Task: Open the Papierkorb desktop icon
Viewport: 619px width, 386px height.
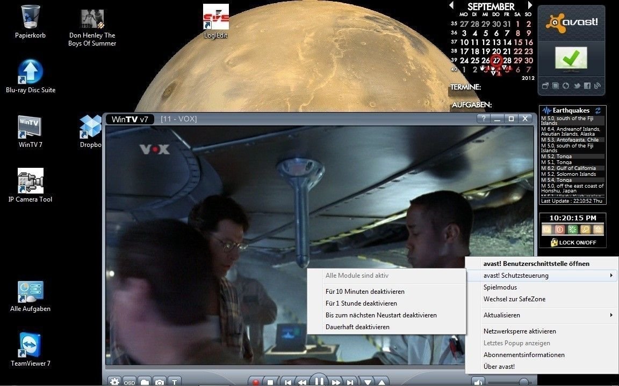Action: tap(31, 21)
